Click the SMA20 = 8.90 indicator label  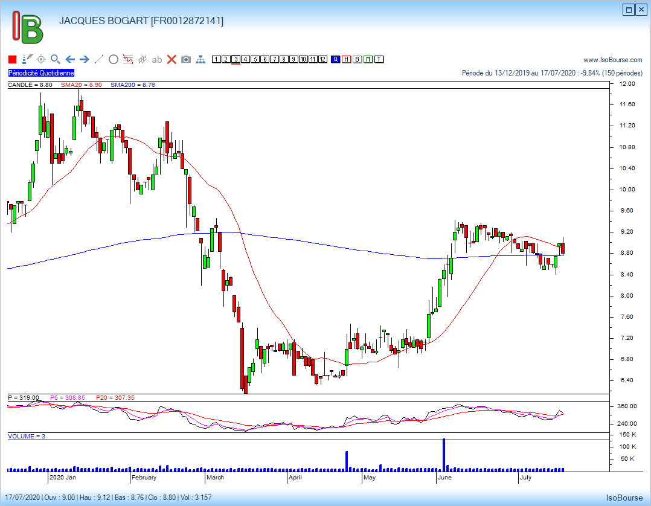[x=82, y=85]
